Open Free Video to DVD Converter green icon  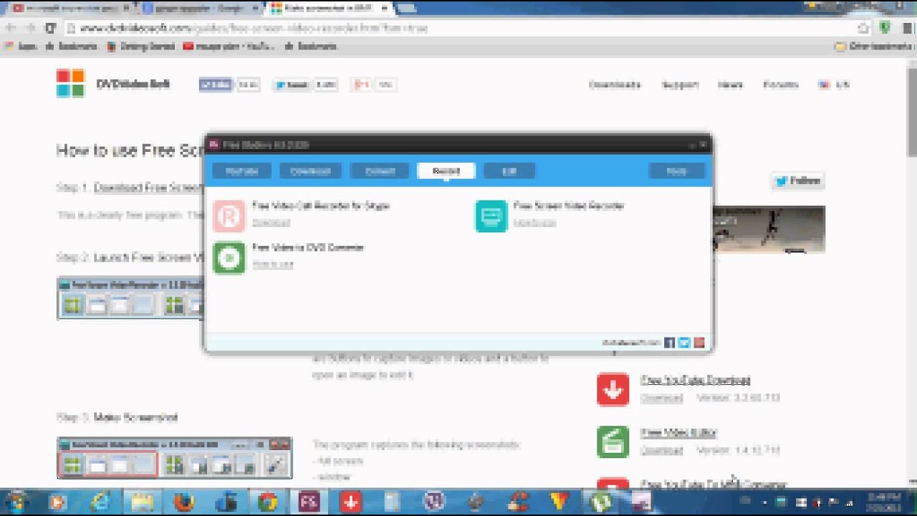click(229, 258)
